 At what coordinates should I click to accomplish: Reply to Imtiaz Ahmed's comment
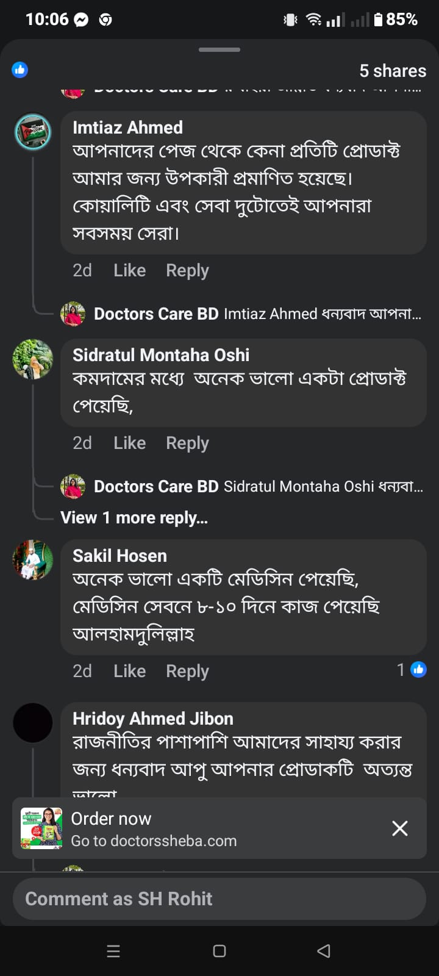pos(187,270)
